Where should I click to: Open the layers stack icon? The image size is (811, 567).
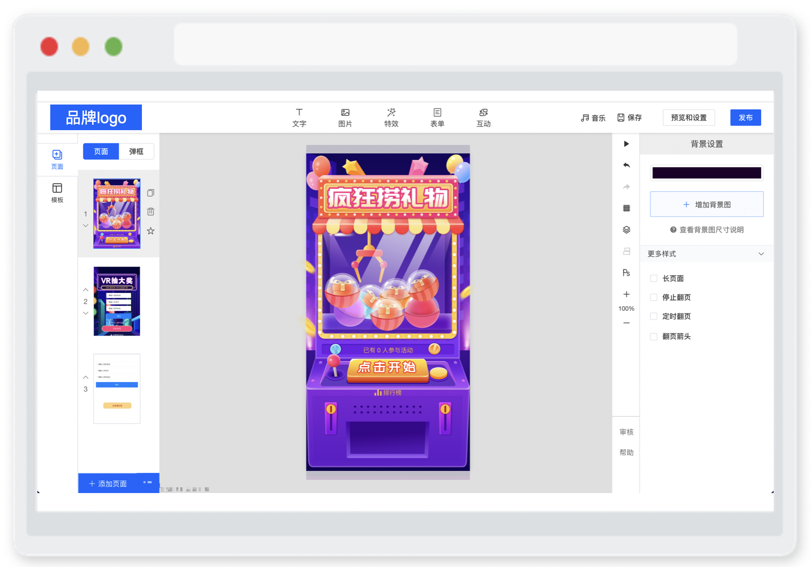pyautogui.click(x=626, y=230)
